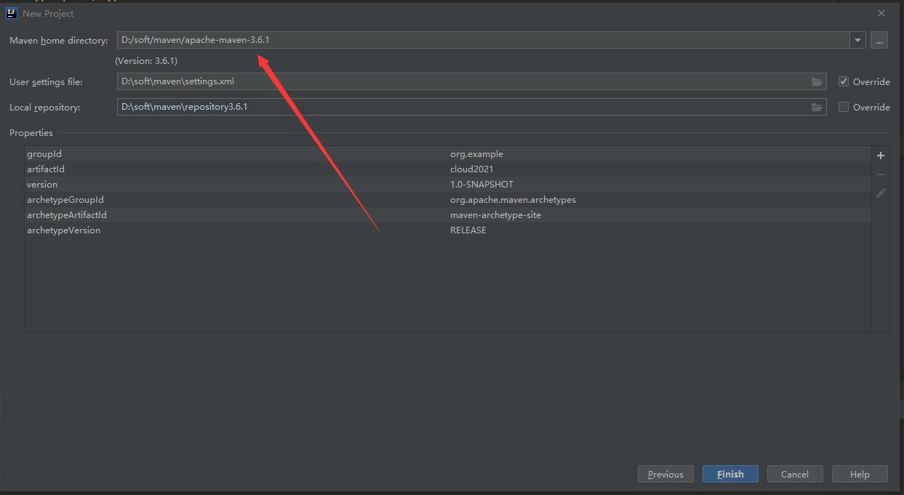This screenshot has height=495, width=904.
Task: Click the org.apache.maven.archetypes value
Action: click(x=513, y=200)
